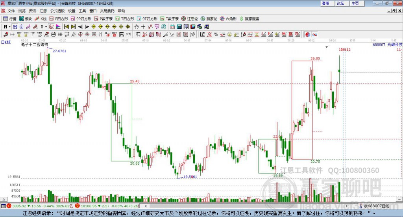The image size is (403, 217).
Task: Select the hand pan tool
Action: (137, 27)
